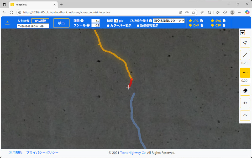Viewport: 252px width, 158px height.
Task: Open the 国交省準拠パターン dropdown
Action: (169, 21)
